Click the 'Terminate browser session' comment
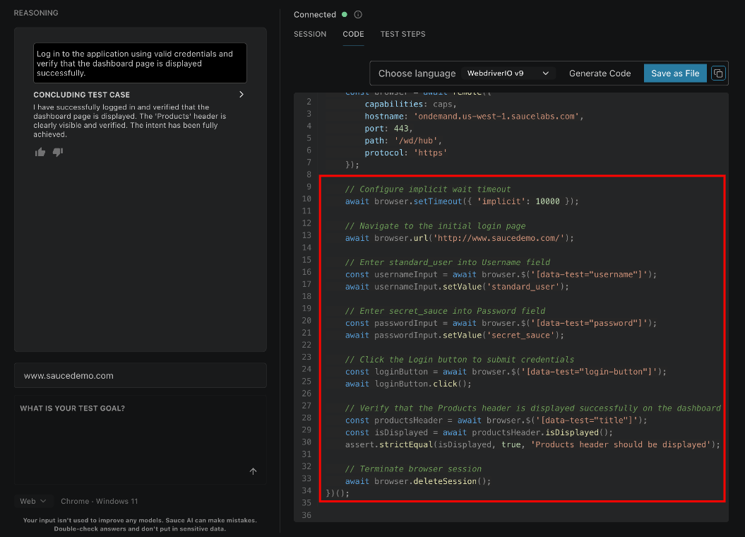 click(413, 469)
